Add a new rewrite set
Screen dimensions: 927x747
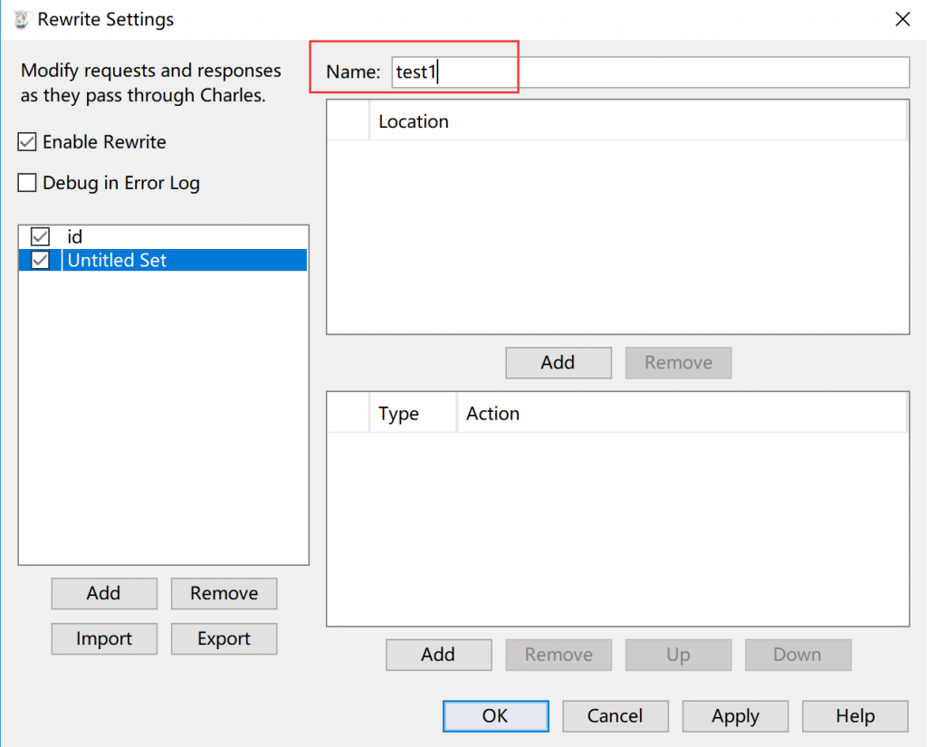[x=104, y=593]
